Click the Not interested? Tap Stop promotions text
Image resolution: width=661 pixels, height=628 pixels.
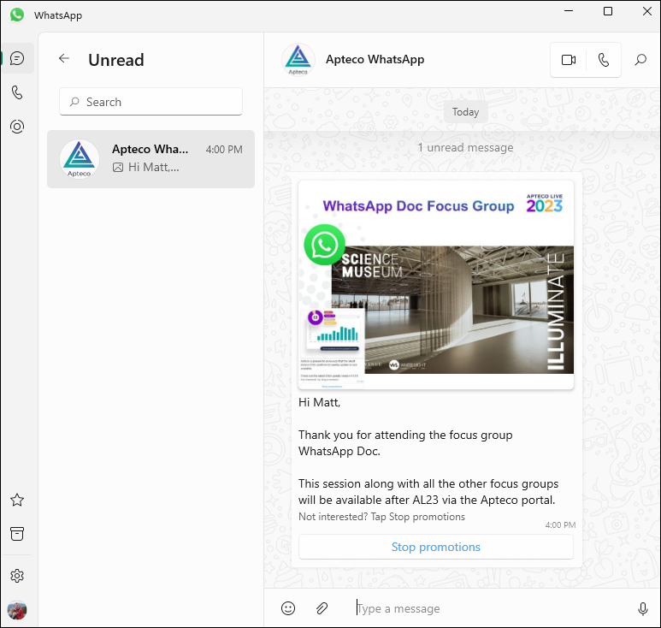tap(381, 517)
